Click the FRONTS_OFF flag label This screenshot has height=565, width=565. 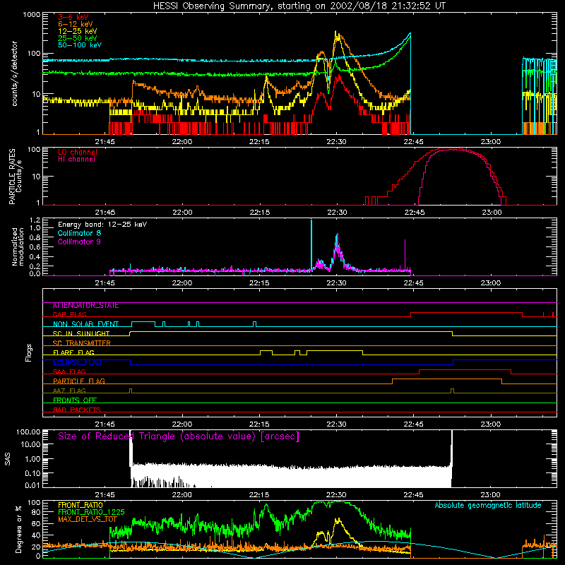click(75, 400)
